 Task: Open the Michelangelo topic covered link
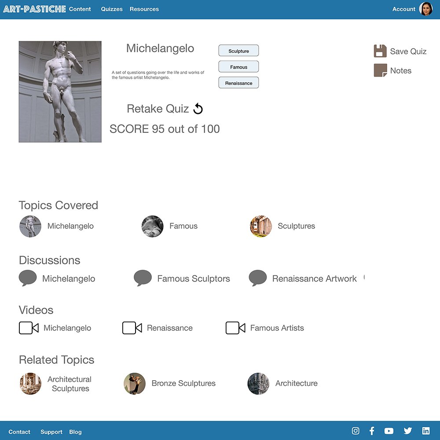pos(70,226)
